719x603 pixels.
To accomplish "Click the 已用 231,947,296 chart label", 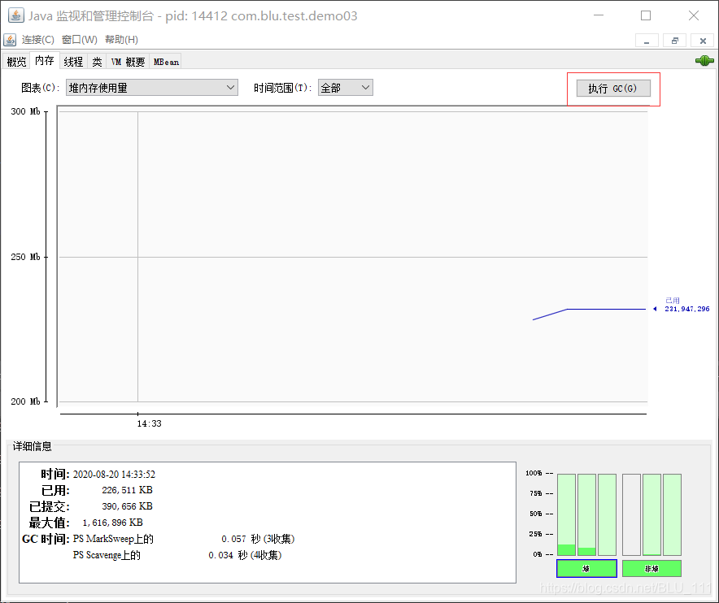I will [687, 305].
